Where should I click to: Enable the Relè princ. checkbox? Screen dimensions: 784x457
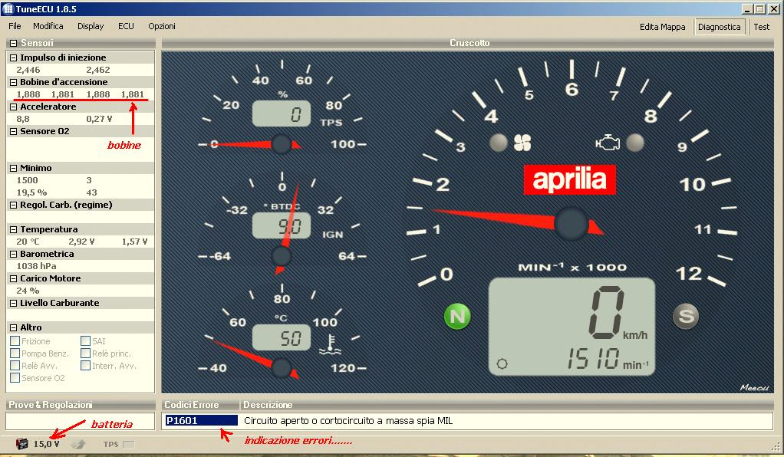85,353
